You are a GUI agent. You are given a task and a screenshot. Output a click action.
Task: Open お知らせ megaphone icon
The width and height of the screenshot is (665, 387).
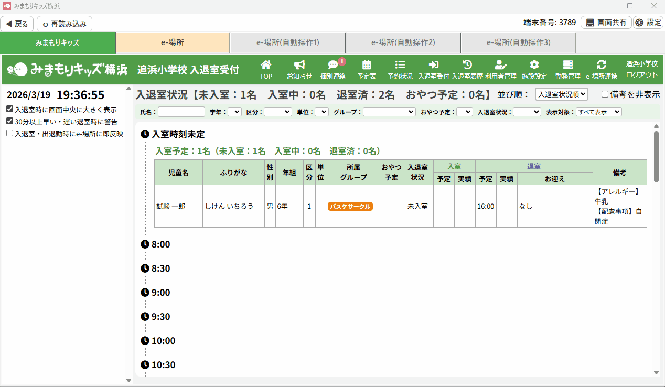click(299, 64)
